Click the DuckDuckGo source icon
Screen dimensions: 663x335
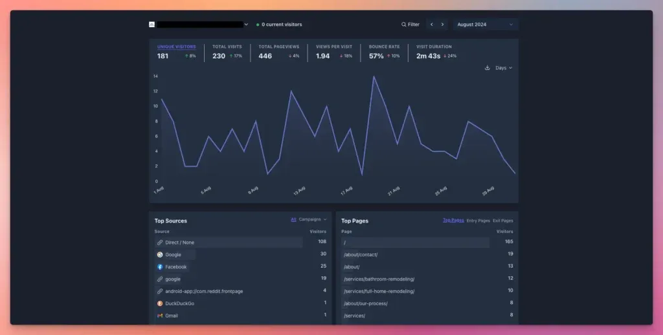coord(160,303)
